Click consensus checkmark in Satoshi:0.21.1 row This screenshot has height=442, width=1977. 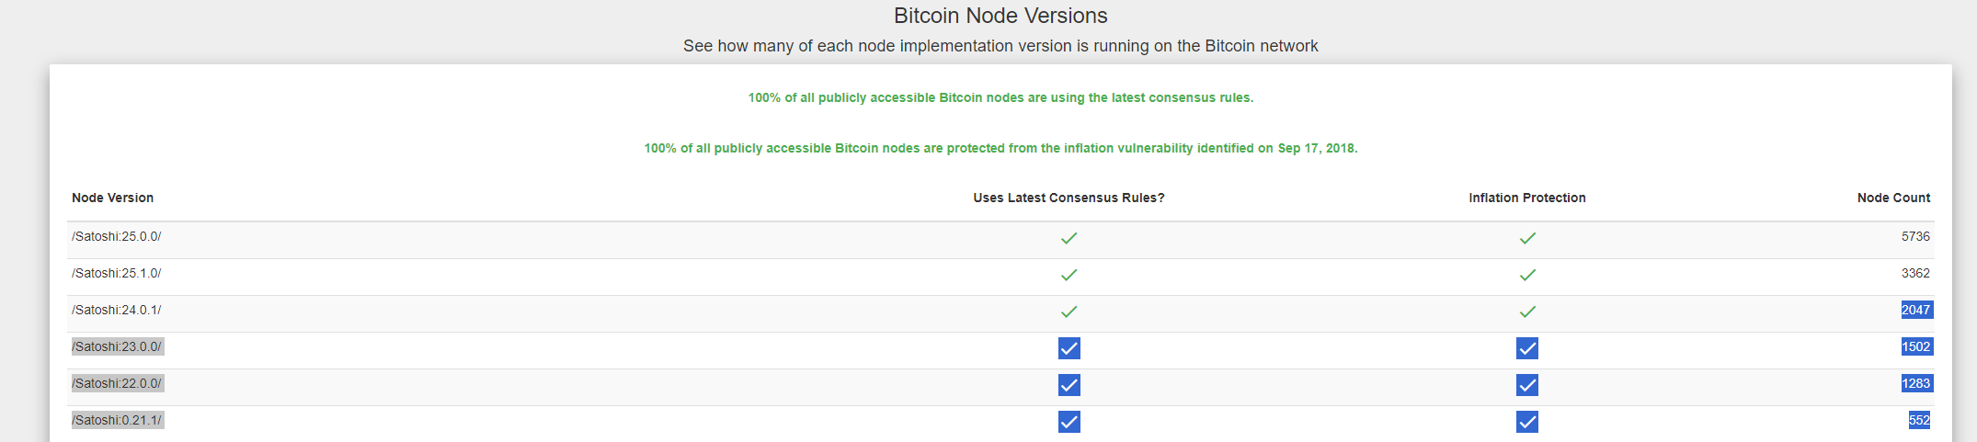point(1068,422)
